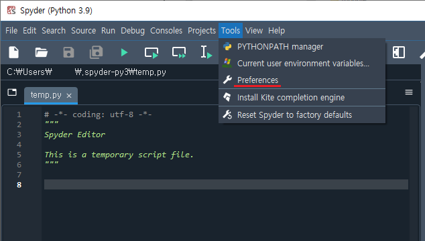Run file with green play icon
This screenshot has height=241, width=425.
click(124, 52)
